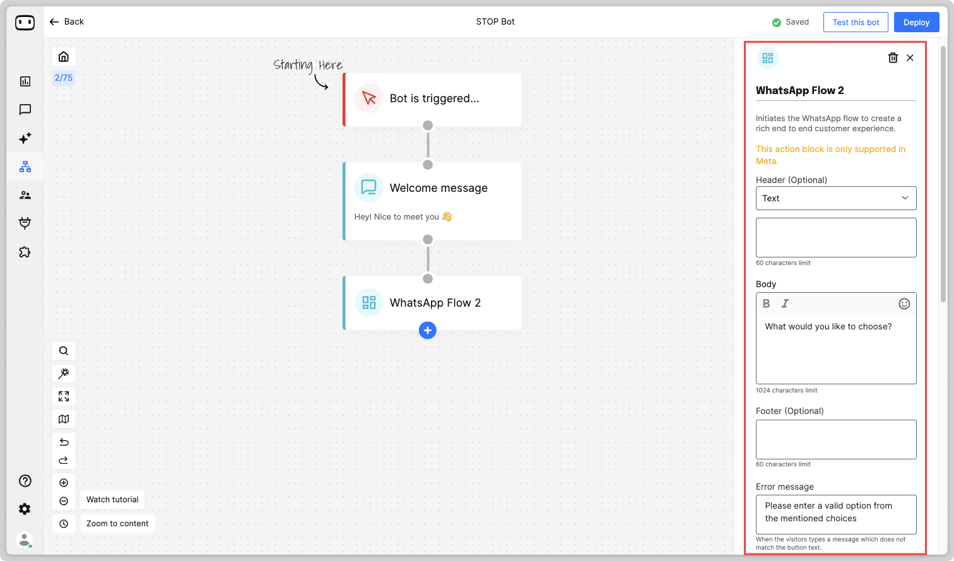The width and height of the screenshot is (954, 561).
Task: Open the chats inbox in sidebar
Action: point(25,110)
